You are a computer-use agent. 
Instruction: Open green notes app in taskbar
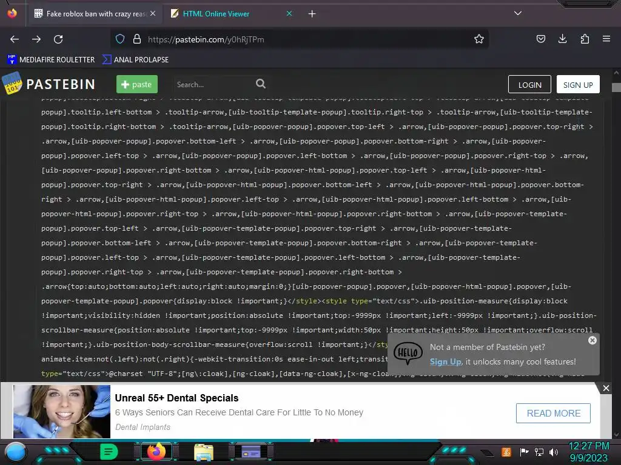109,452
